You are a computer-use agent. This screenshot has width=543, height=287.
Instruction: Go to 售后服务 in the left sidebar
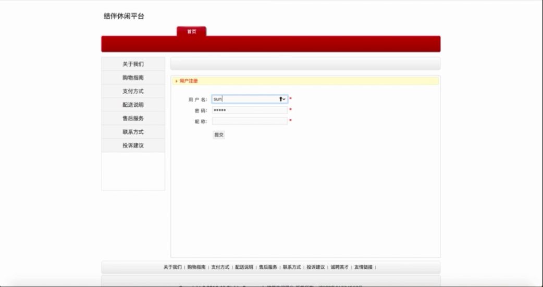[133, 118]
